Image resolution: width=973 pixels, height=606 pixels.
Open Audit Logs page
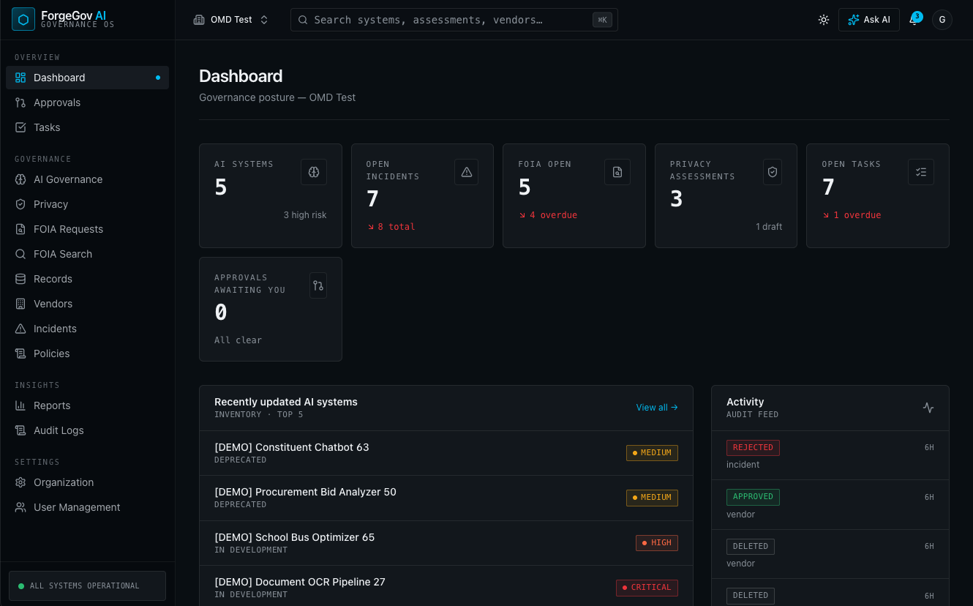(x=87, y=430)
